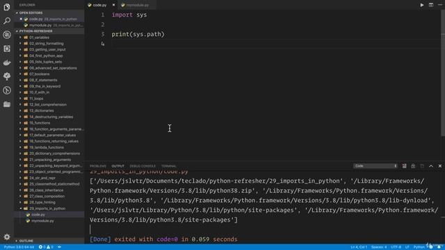The image size is (445, 250).
Task: Select the 28_type_hinting folder
Action: point(42,202)
